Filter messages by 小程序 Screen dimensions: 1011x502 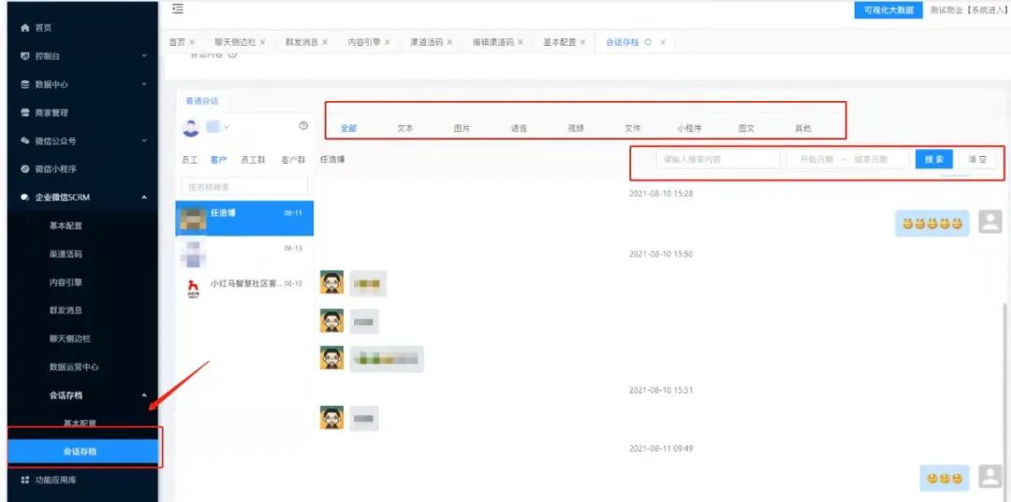tap(689, 128)
